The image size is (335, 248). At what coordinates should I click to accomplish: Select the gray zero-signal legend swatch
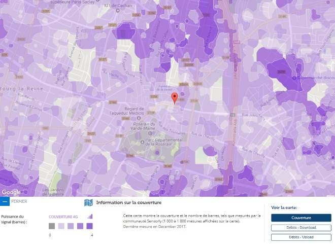pos(52,226)
